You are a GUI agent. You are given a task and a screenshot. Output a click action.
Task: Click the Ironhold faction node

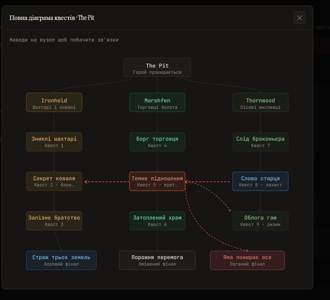point(54,102)
